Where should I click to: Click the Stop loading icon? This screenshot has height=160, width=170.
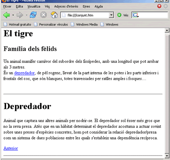coord(43,15)
